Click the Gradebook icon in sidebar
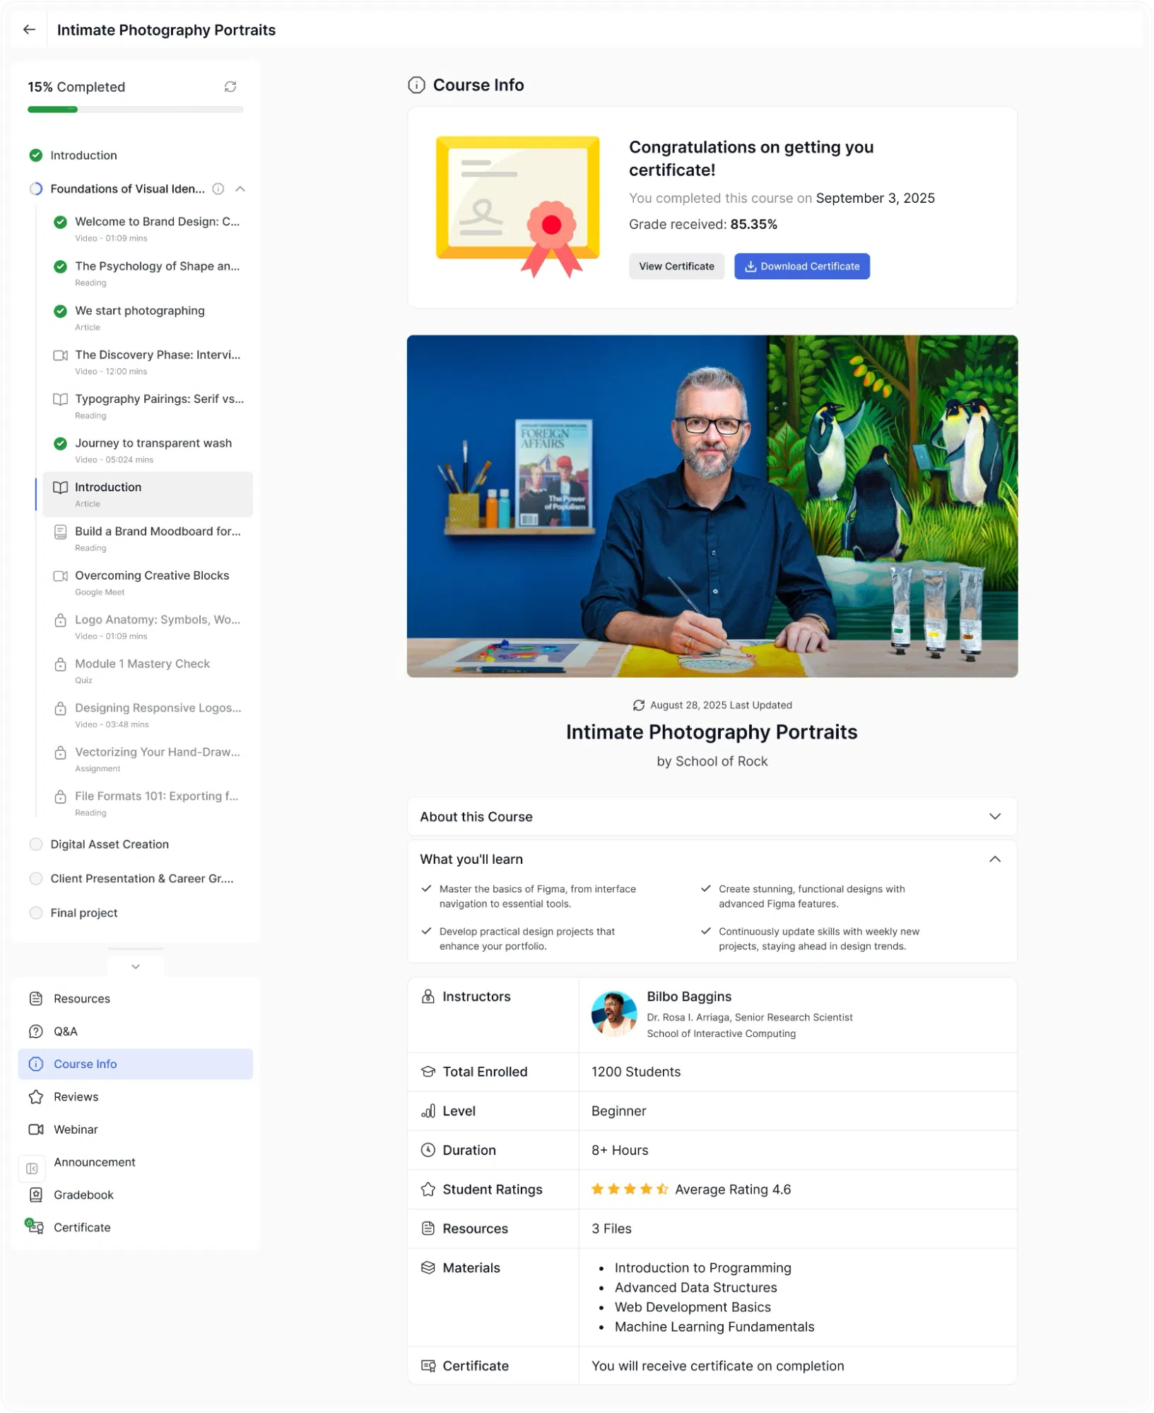Viewport: 1154px width, 1413px height. pyautogui.click(x=36, y=1195)
